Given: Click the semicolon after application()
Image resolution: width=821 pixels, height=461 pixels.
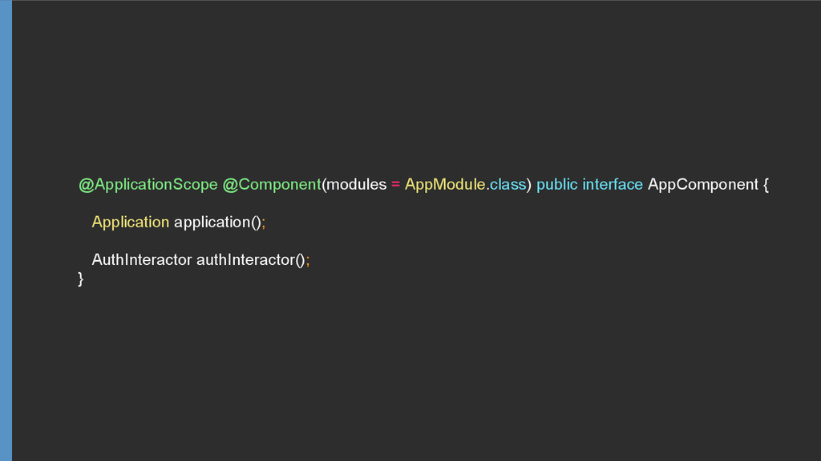Looking at the screenshot, I should pyautogui.click(x=263, y=222).
